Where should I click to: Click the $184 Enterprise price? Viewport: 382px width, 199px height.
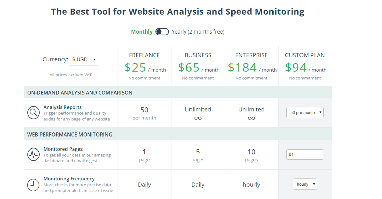[x=242, y=68]
